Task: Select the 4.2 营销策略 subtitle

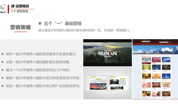Action: tap(20, 11)
